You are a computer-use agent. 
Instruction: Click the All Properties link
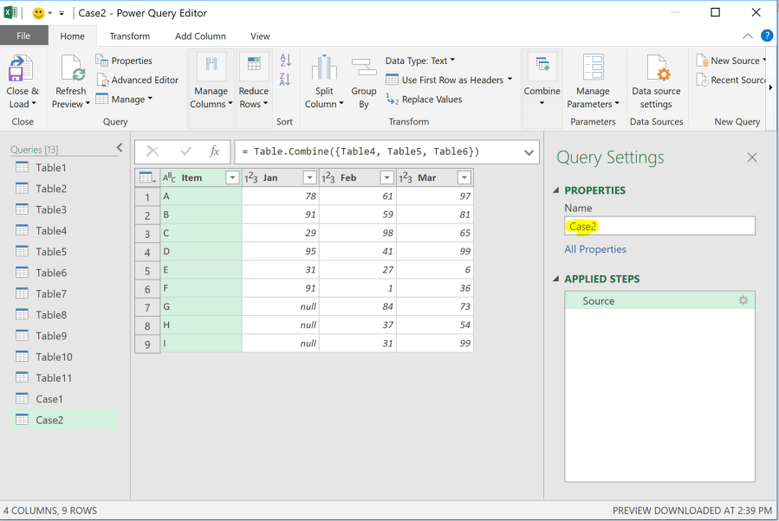pyautogui.click(x=595, y=249)
